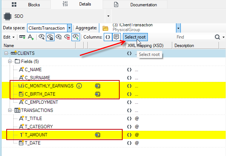Image resolution: width=226 pixels, height=156 pixels.
Task: Open the search options dropdown arrow
Action: point(223,37)
